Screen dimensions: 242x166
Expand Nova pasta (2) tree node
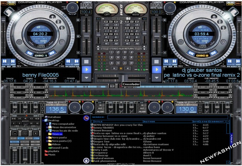(x=47, y=141)
